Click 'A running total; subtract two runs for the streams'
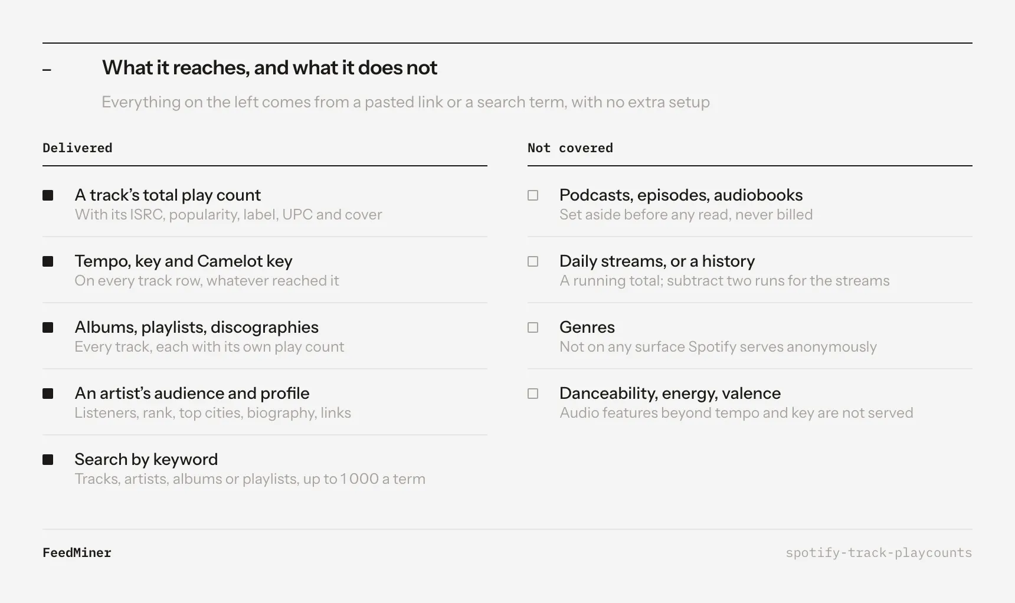Image resolution: width=1015 pixels, height=603 pixels. [725, 281]
